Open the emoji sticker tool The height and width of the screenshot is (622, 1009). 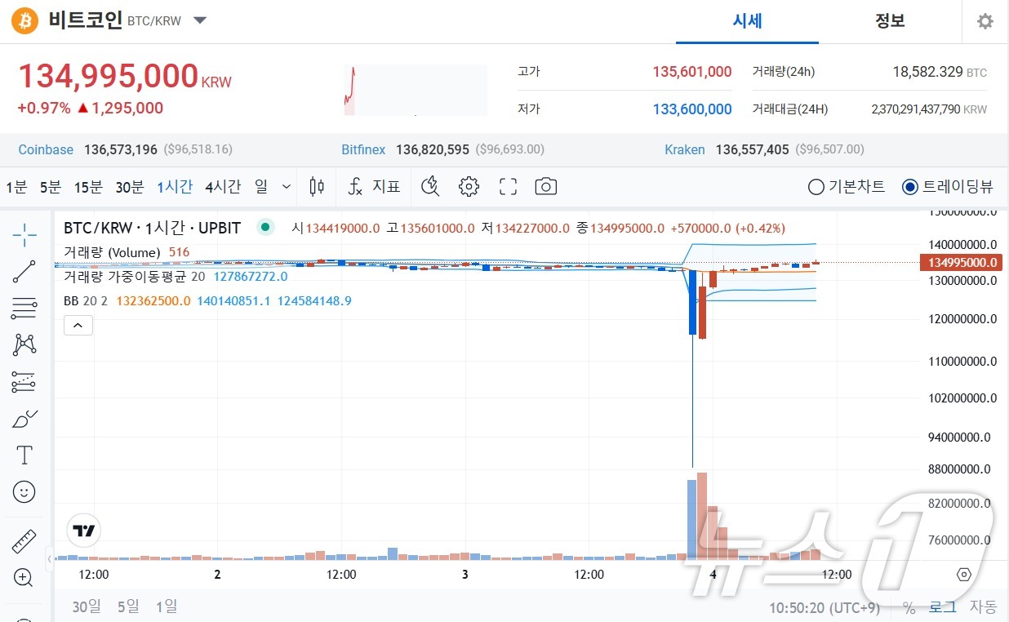pos(23,491)
